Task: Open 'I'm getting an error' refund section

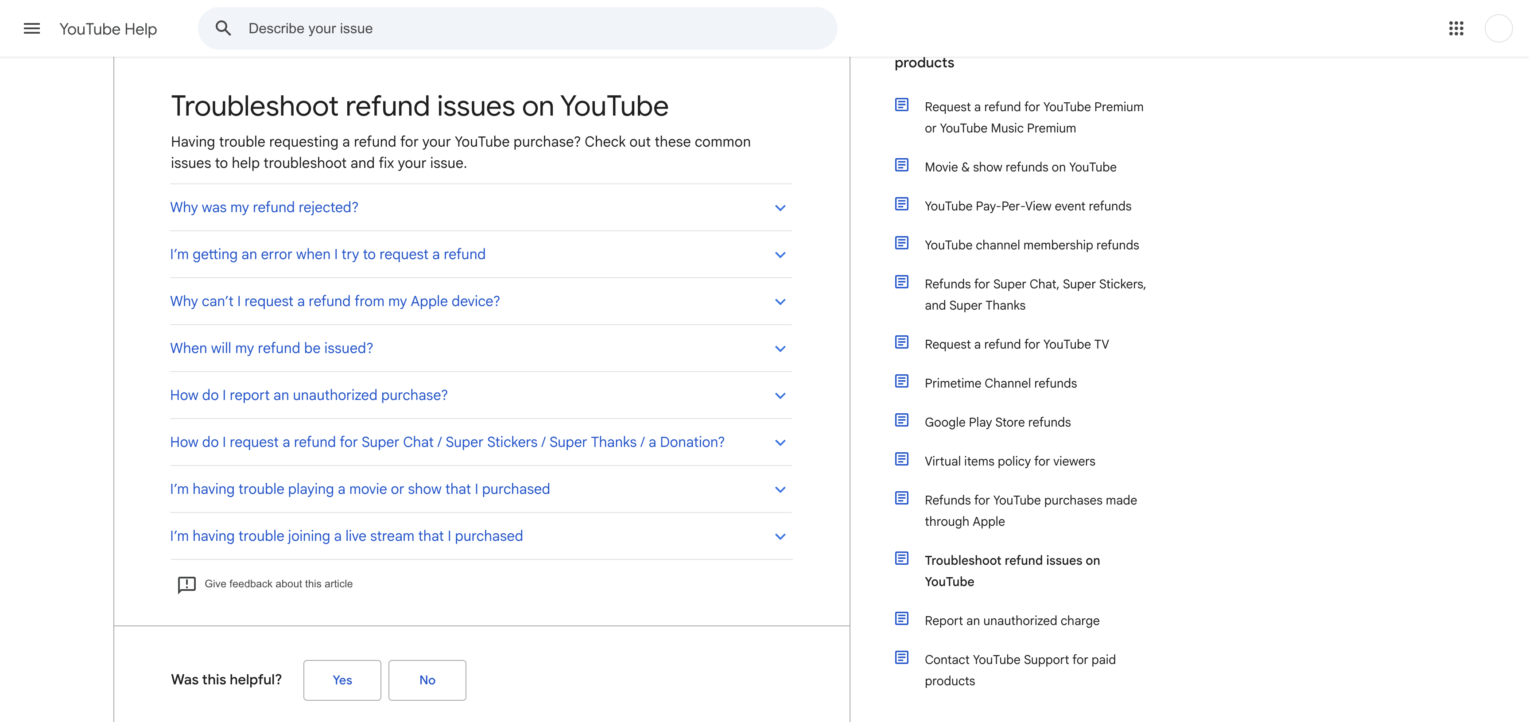Action: (481, 254)
